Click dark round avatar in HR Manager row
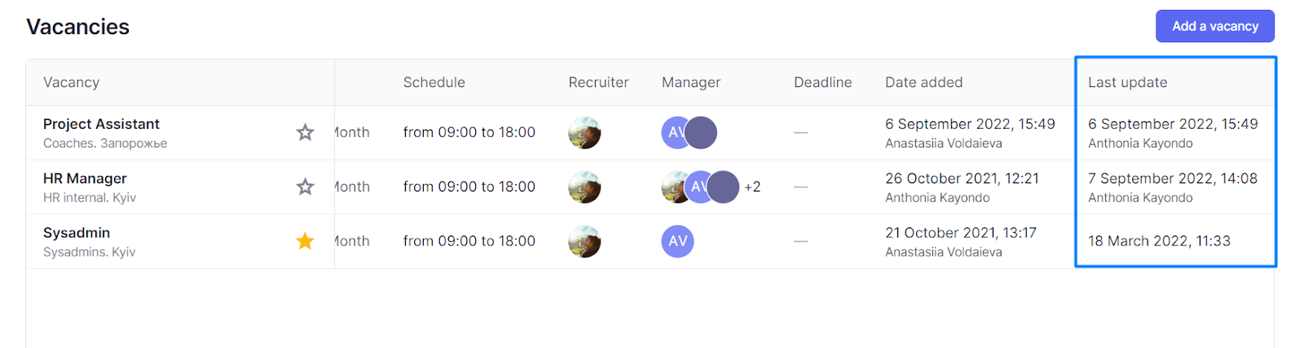 (x=724, y=187)
